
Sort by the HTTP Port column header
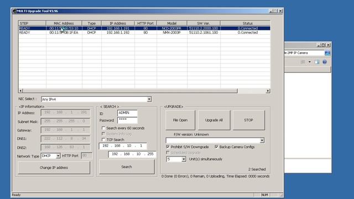(x=145, y=23)
